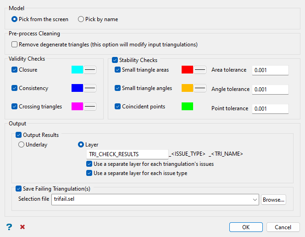The width and height of the screenshot is (305, 237).
Task: Click the red X cancel icon
Action: [x=22, y=227]
